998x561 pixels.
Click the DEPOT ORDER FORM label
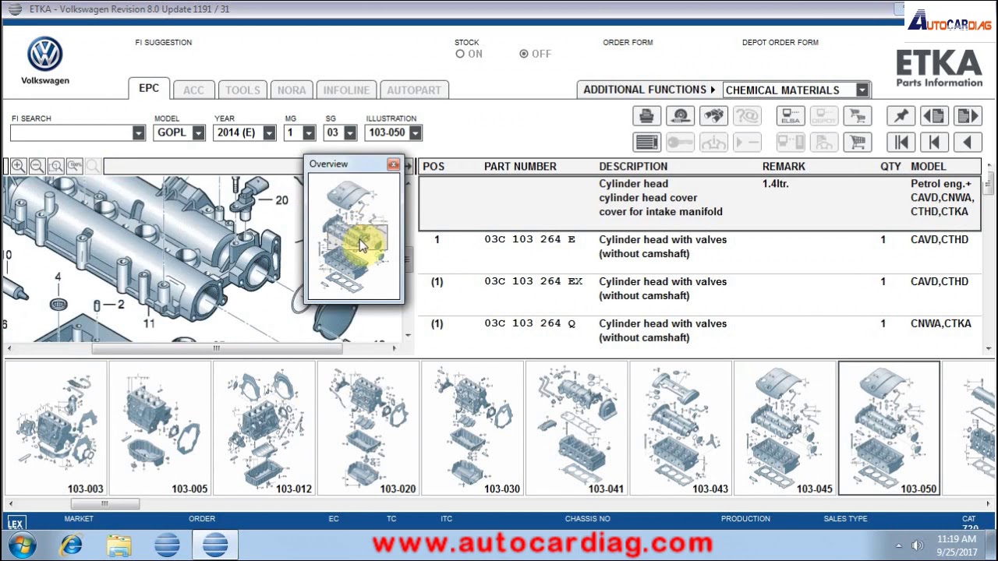780,43
